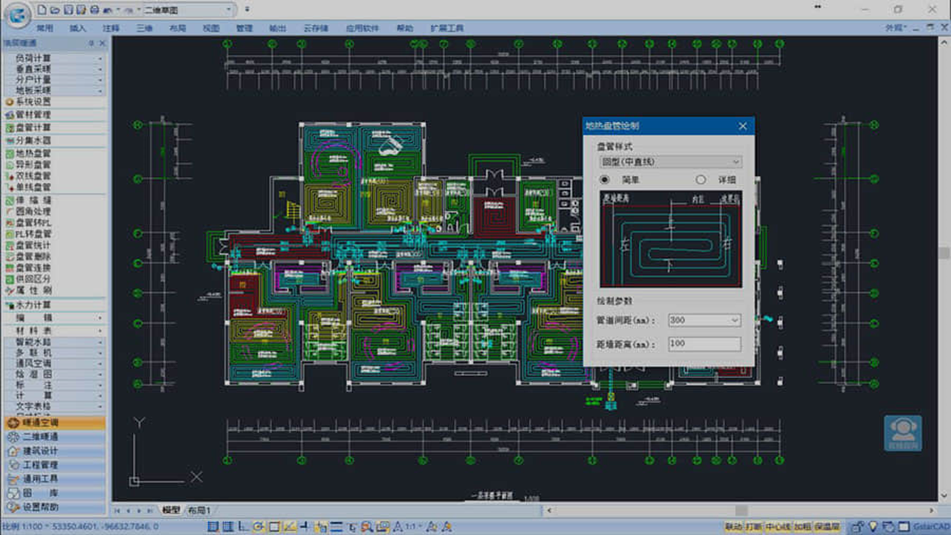Screen dimensions: 951x535
Task: Toggle 中心线 in the status bar
Action: click(777, 527)
